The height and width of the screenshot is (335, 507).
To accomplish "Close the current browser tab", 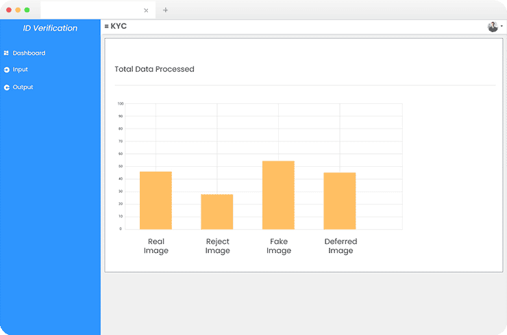I will (x=146, y=10).
